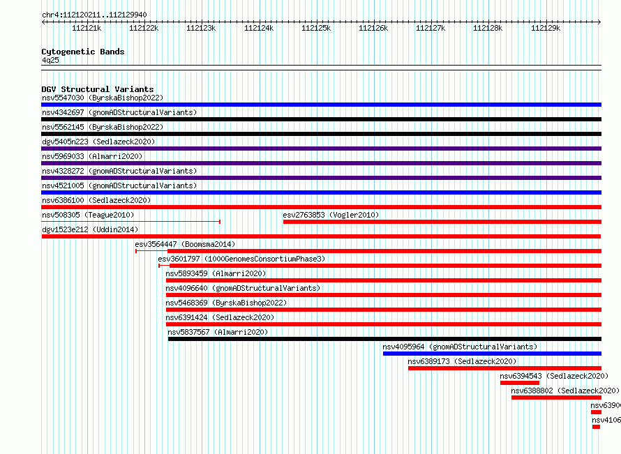Click the nsv5547030 (ByrskaBishop2022) label
Image resolution: width=621 pixels, height=454 pixels.
(x=103, y=98)
